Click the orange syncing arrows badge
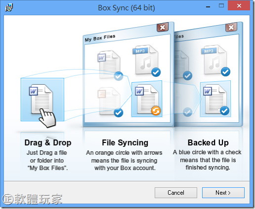255x209 pixels. (x=156, y=110)
